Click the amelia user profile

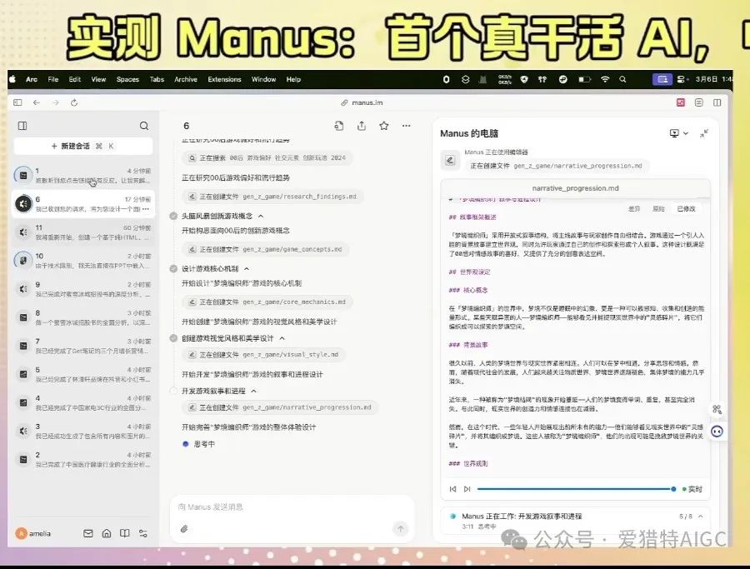[33, 534]
